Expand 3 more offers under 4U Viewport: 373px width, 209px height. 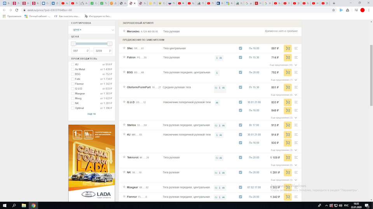284,150
